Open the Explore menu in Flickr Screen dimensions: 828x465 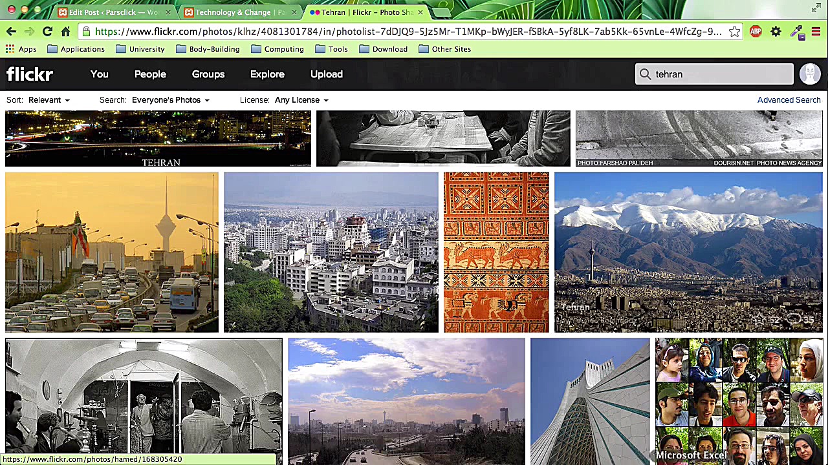[267, 74]
